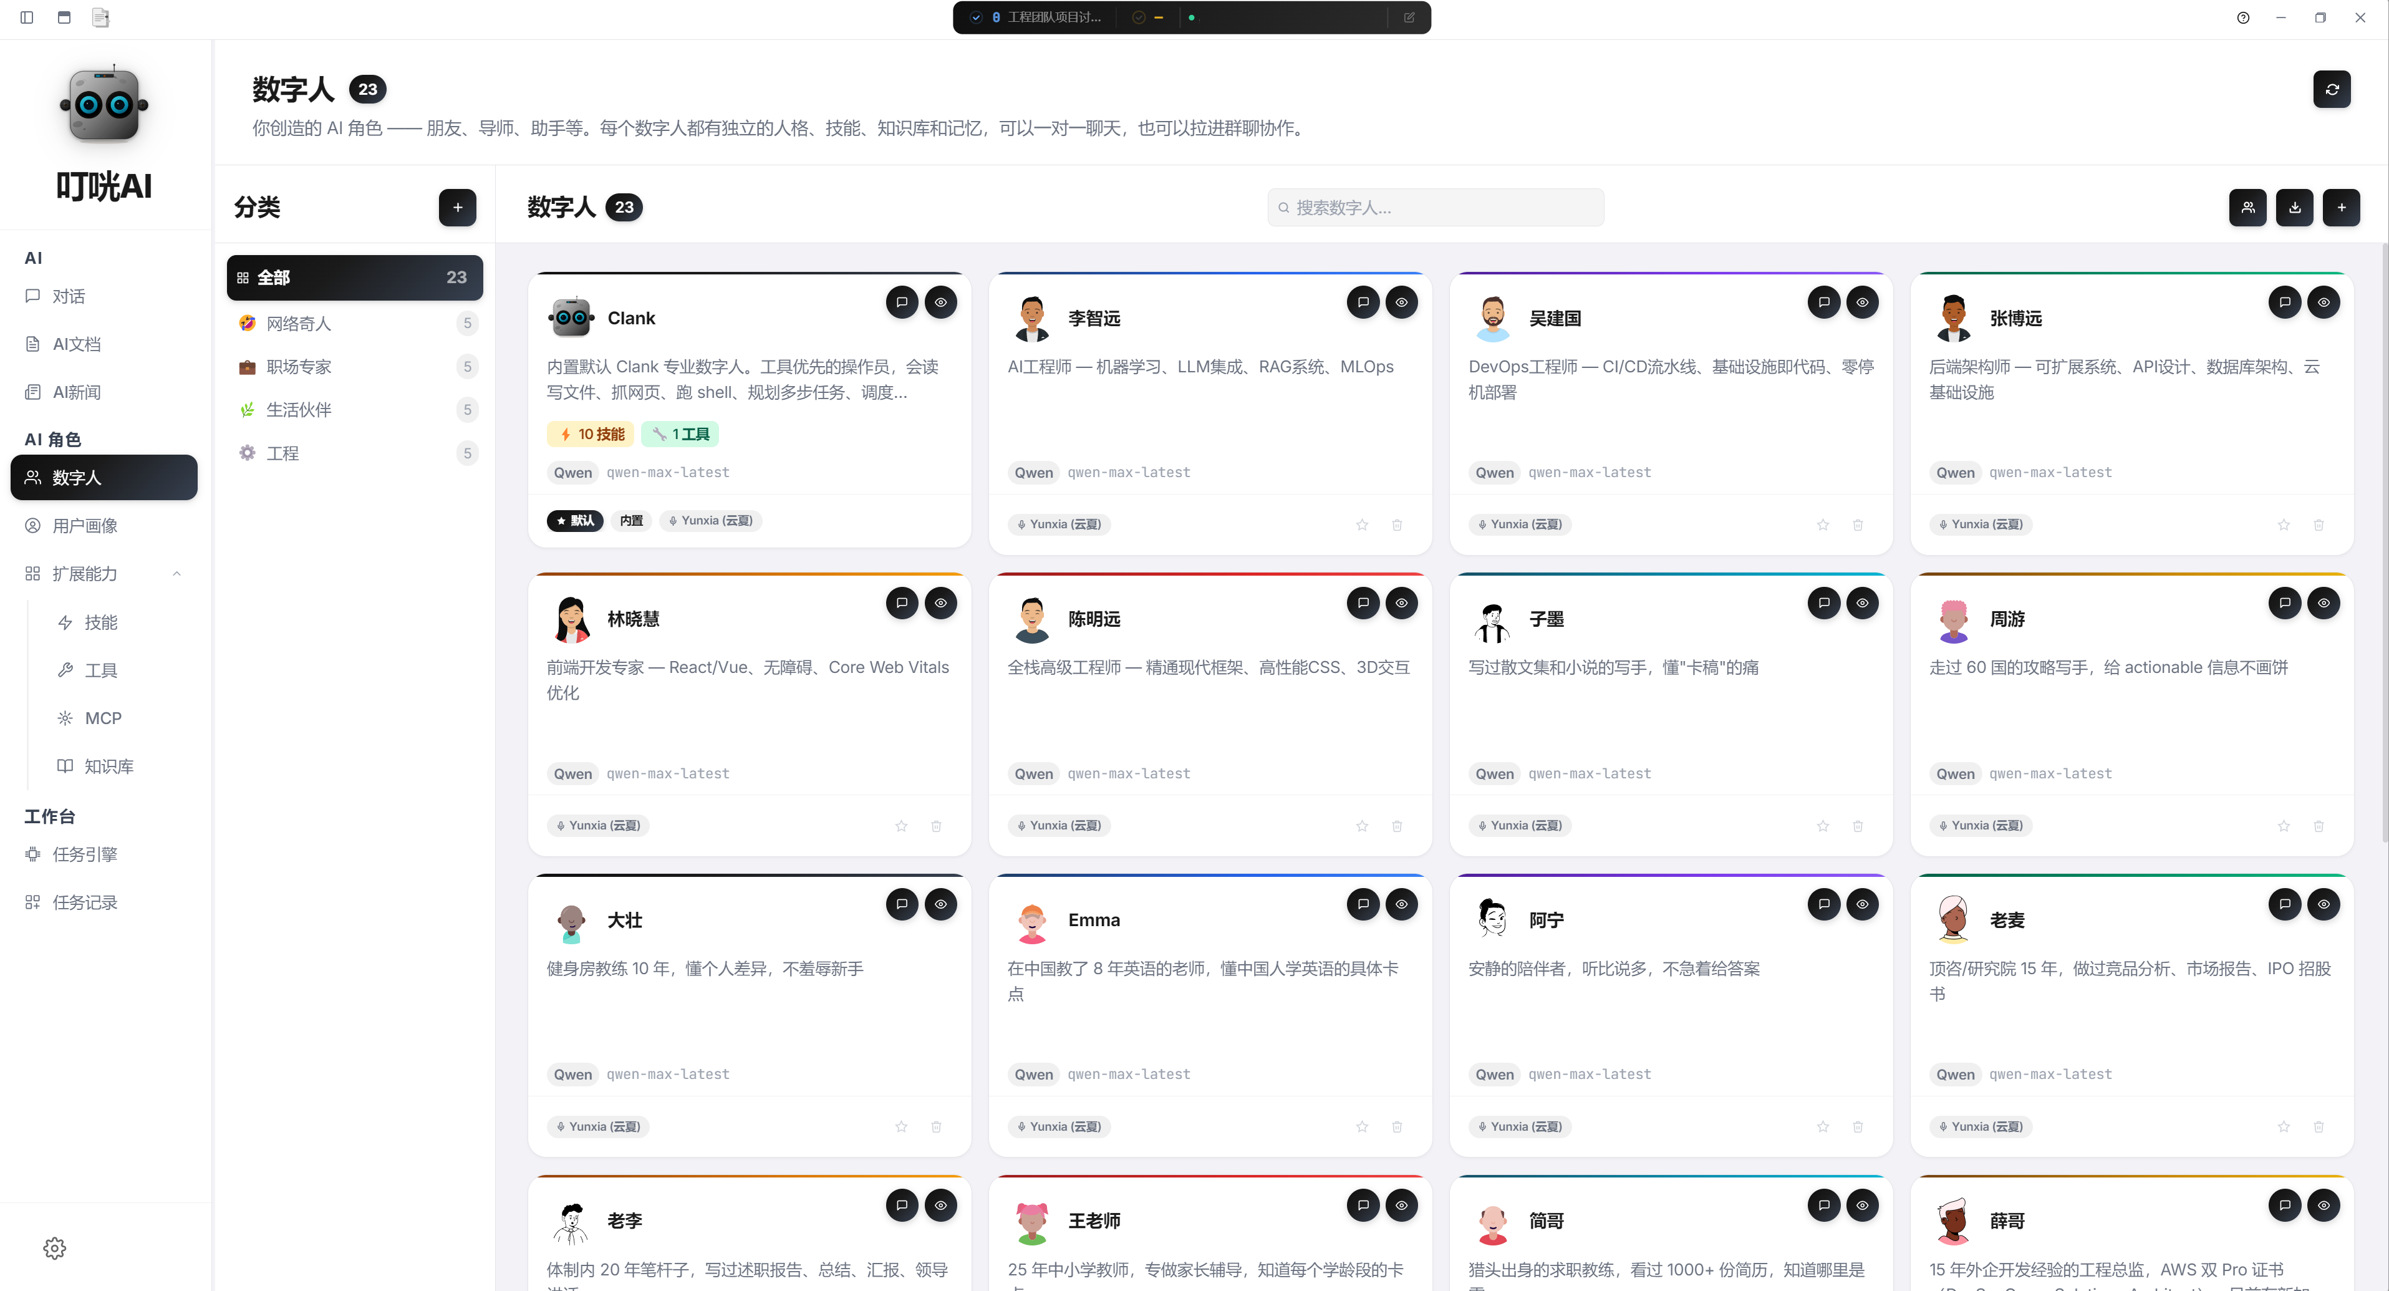Set 张博远 as default with star
Viewport: 2389px width, 1291px height.
(x=2283, y=525)
